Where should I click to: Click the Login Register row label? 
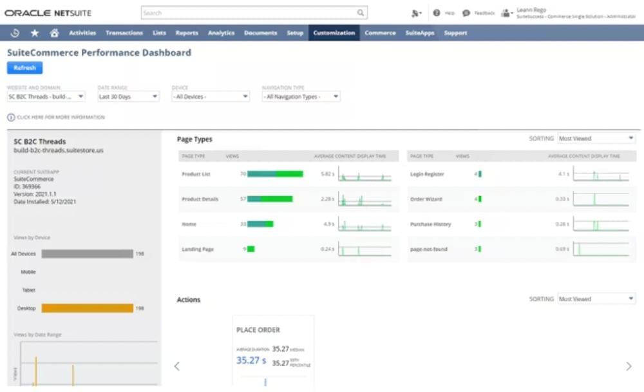427,174
